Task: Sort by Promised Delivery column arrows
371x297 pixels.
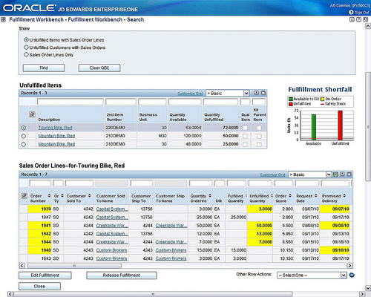Action: coord(344,196)
